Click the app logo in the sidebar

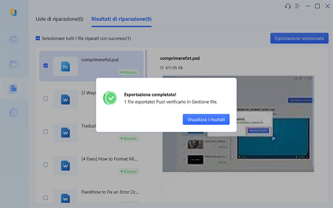[13, 12]
